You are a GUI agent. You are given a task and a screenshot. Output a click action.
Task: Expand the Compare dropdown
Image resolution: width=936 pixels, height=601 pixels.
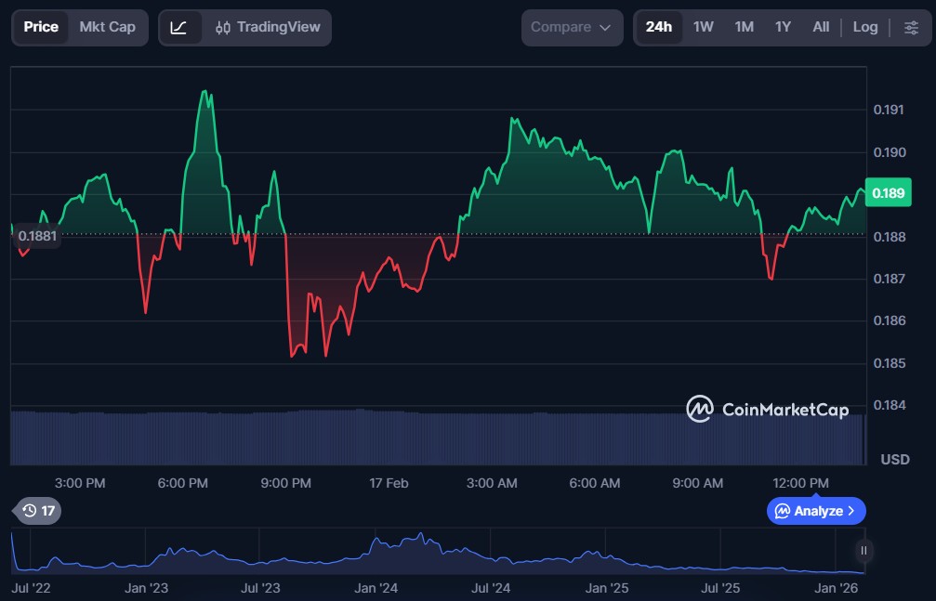click(x=571, y=28)
